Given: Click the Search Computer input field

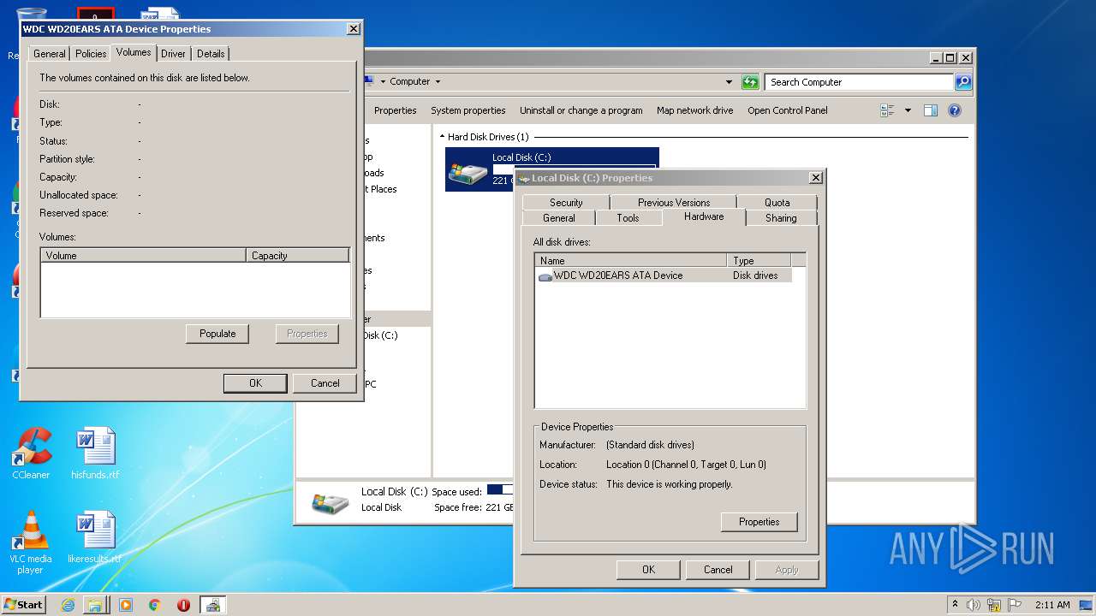Looking at the screenshot, I should point(858,82).
